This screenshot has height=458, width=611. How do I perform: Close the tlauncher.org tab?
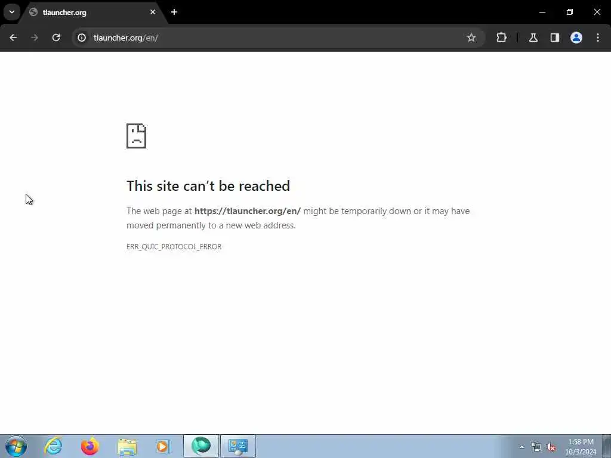point(153,12)
